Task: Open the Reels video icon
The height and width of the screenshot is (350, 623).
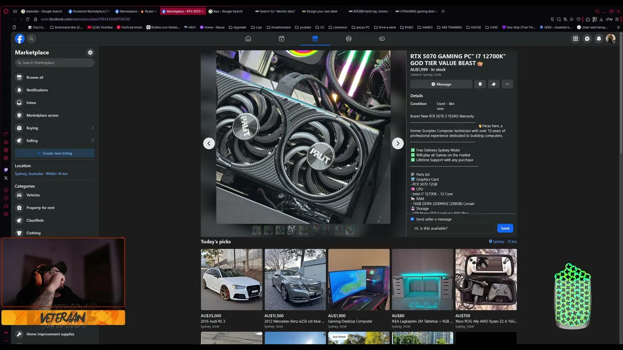Action: pyautogui.click(x=281, y=39)
